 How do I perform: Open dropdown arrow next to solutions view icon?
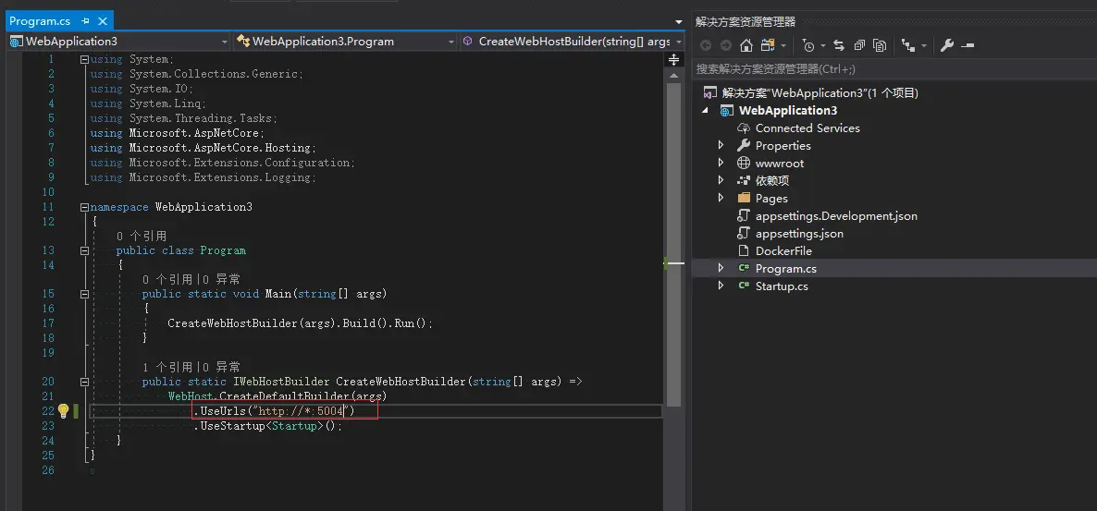[783, 46]
